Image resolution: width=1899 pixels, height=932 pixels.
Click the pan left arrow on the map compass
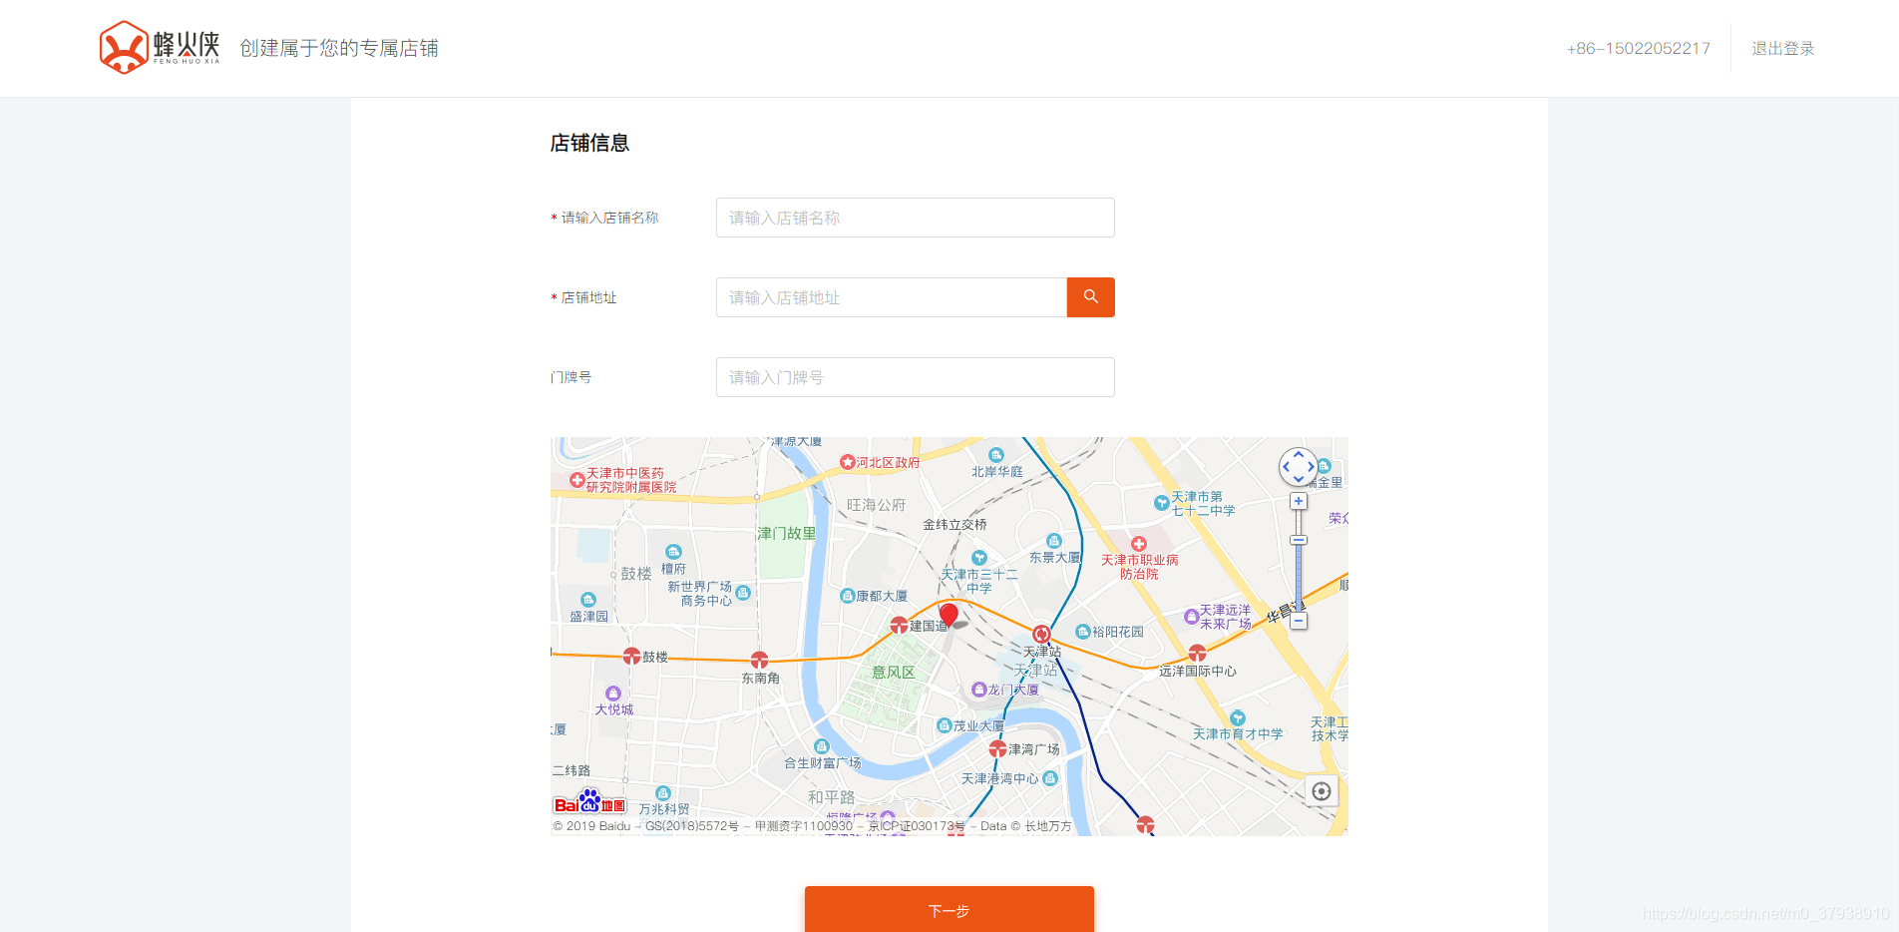(1287, 466)
